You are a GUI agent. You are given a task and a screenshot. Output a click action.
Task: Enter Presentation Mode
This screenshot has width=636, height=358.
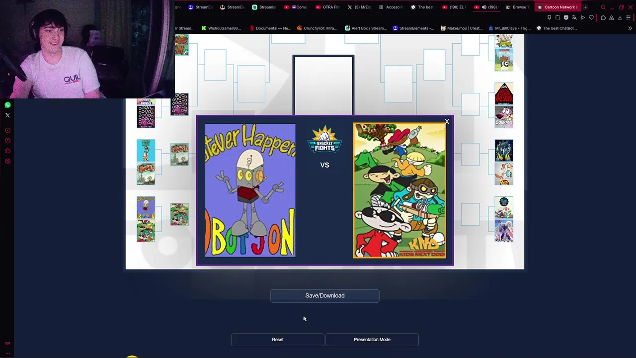click(372, 340)
